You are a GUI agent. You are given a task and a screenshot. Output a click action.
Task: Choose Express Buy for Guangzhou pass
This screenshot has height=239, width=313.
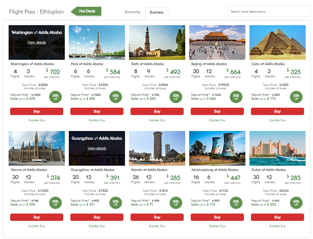click(x=97, y=226)
